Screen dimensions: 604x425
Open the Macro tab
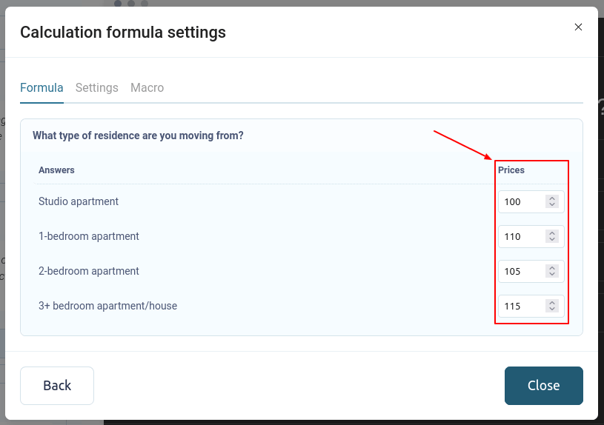click(147, 87)
